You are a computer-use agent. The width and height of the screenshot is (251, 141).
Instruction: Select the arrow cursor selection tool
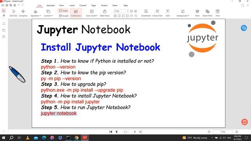[4, 11]
